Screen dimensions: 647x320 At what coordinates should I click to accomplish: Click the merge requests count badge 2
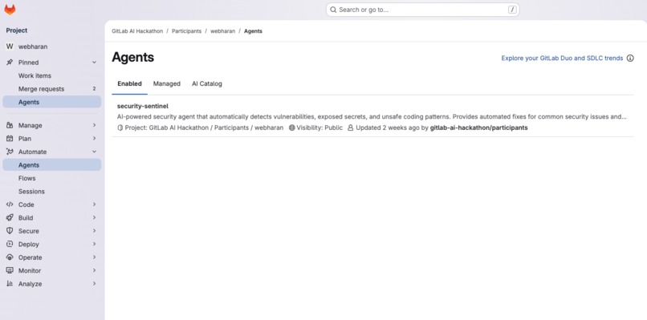94,89
